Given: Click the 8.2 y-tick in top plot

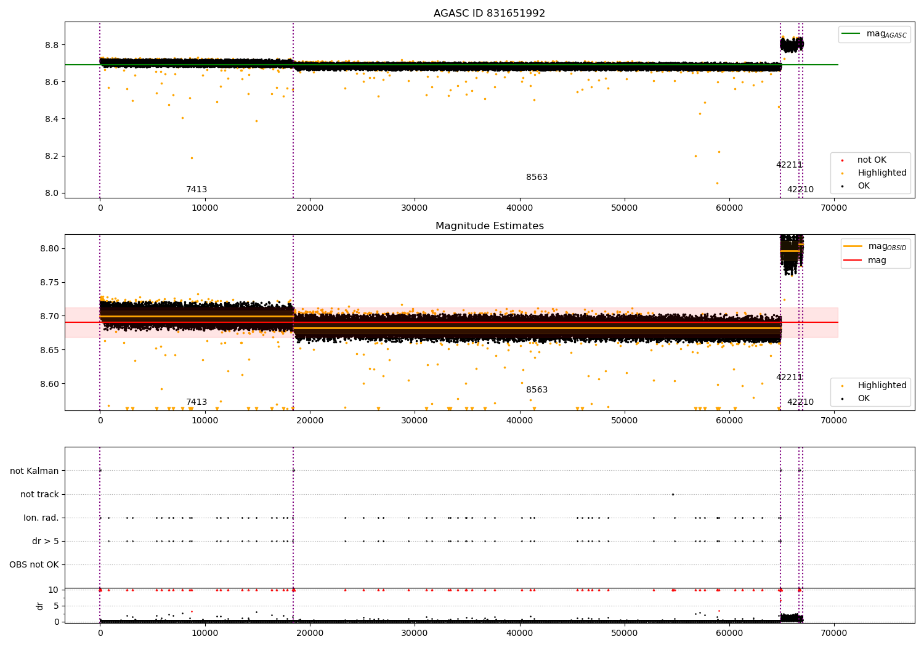Looking at the screenshot, I should (52, 156).
